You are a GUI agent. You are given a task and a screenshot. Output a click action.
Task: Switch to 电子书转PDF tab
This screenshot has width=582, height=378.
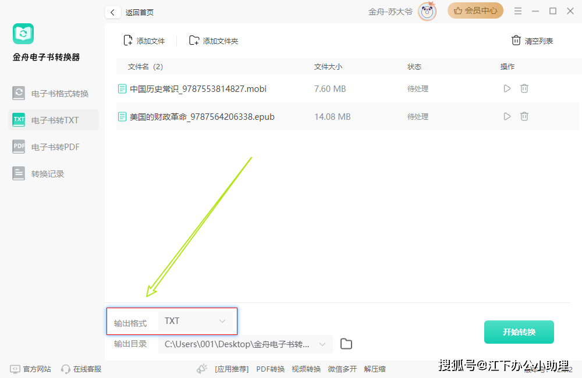click(54, 147)
